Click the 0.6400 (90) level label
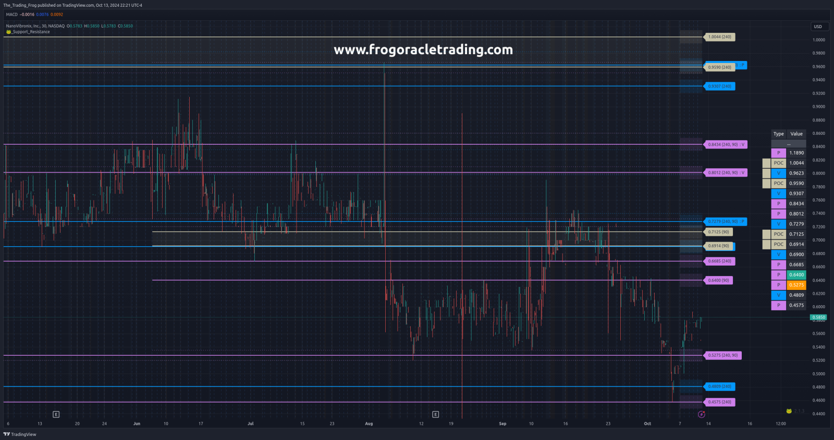Screen dimensions: 834x440 pos(718,281)
